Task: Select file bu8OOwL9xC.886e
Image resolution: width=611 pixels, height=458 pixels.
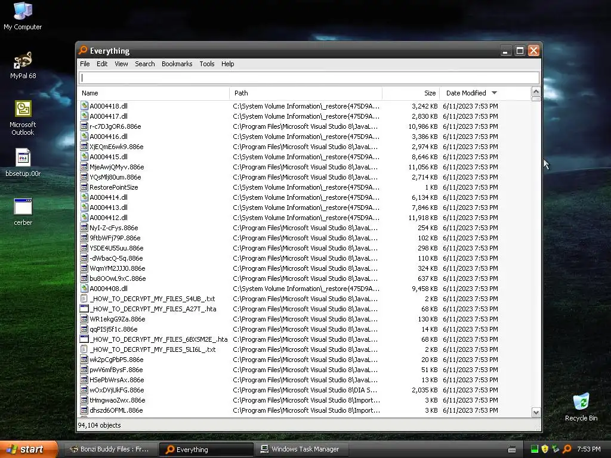Action: tap(118, 278)
